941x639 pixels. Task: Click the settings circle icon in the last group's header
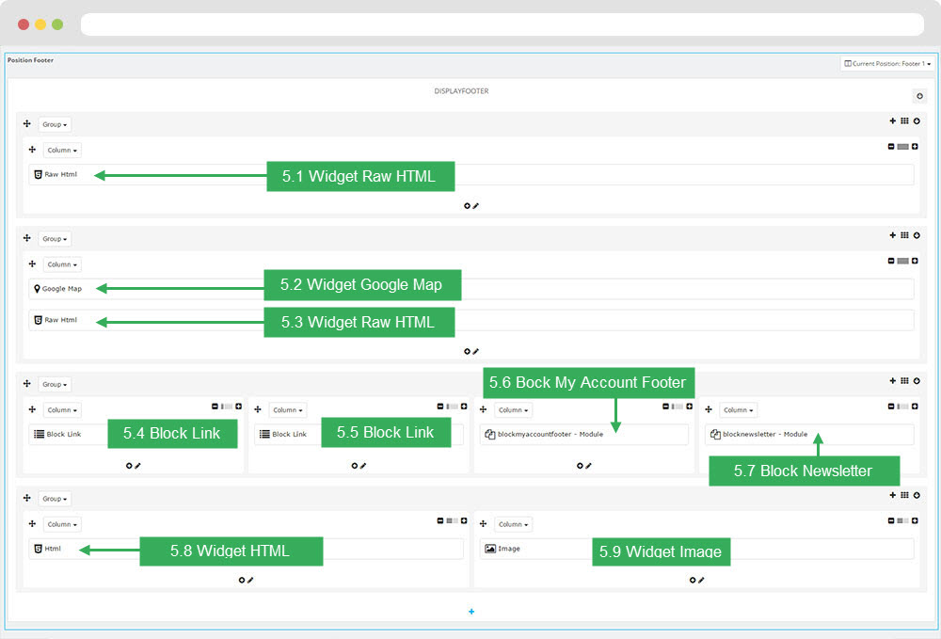(x=917, y=495)
